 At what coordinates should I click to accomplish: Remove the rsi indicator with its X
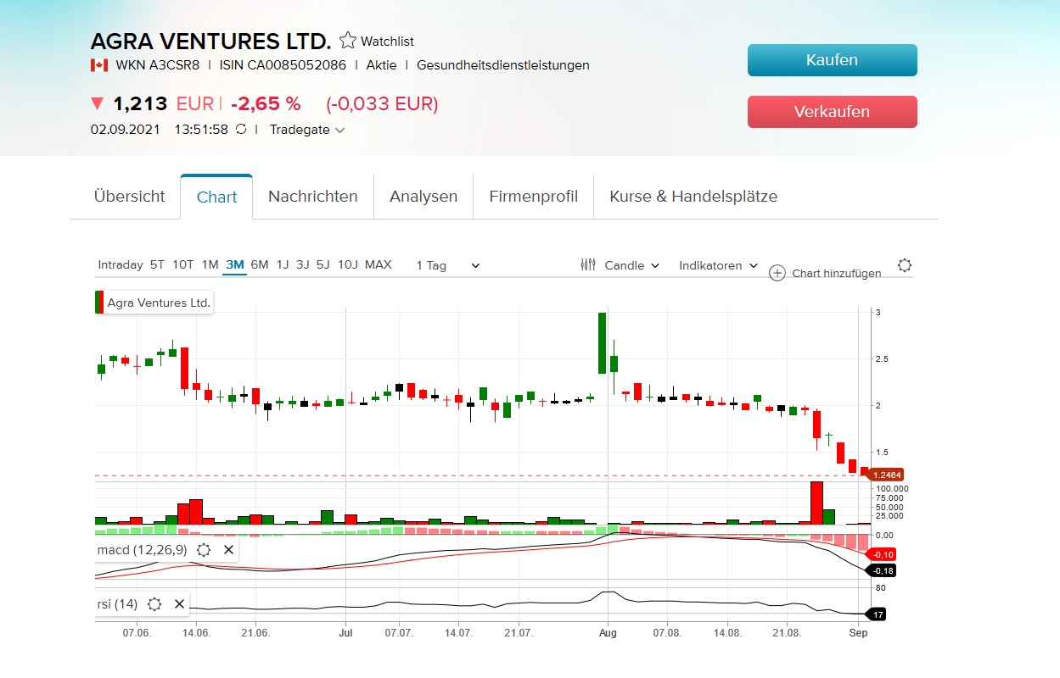179,604
